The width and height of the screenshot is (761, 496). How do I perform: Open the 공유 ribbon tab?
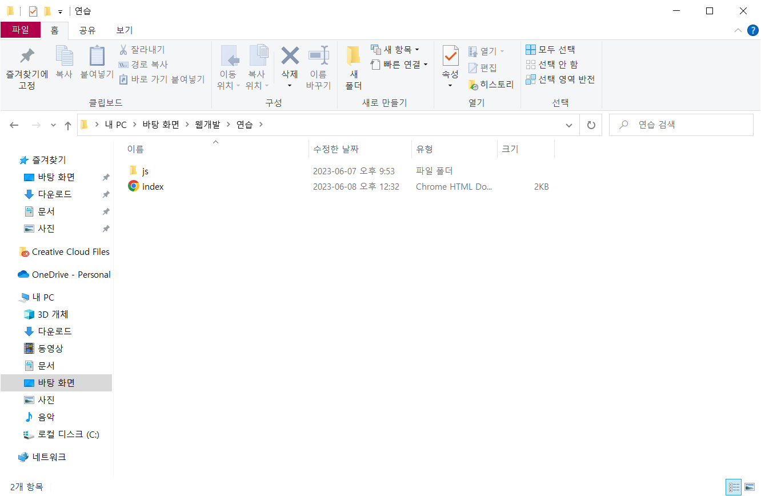tap(87, 30)
